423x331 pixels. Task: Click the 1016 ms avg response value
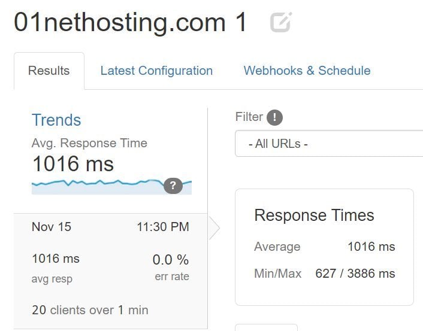[56, 259]
